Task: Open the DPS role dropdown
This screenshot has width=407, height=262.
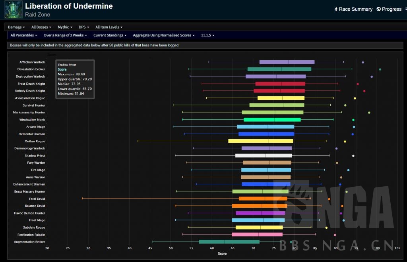Action: (84, 27)
